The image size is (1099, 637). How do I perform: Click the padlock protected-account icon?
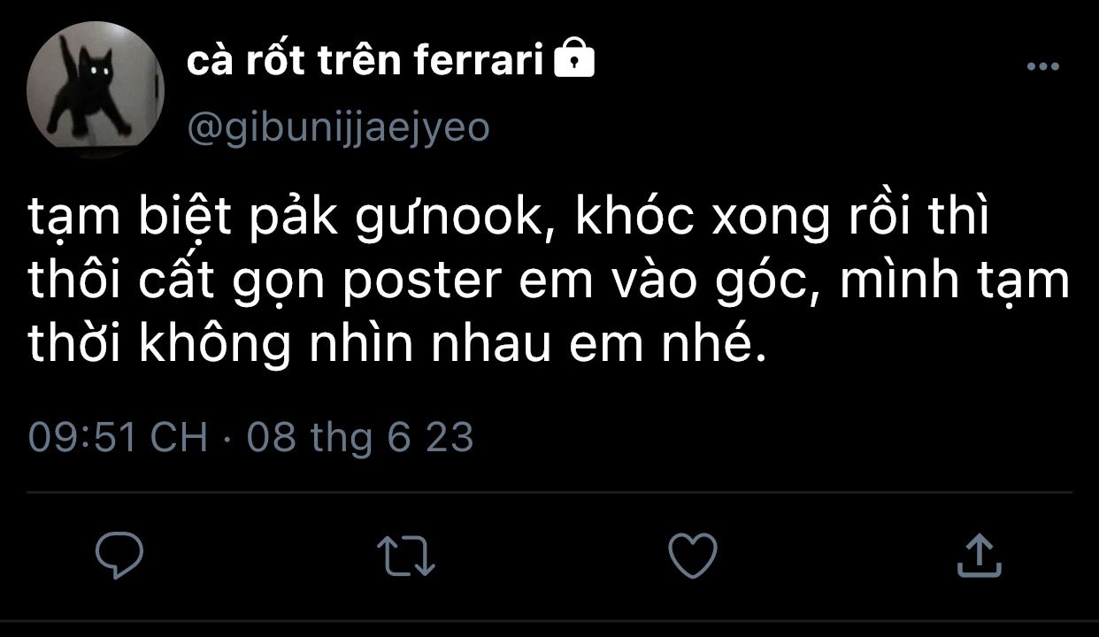(574, 60)
